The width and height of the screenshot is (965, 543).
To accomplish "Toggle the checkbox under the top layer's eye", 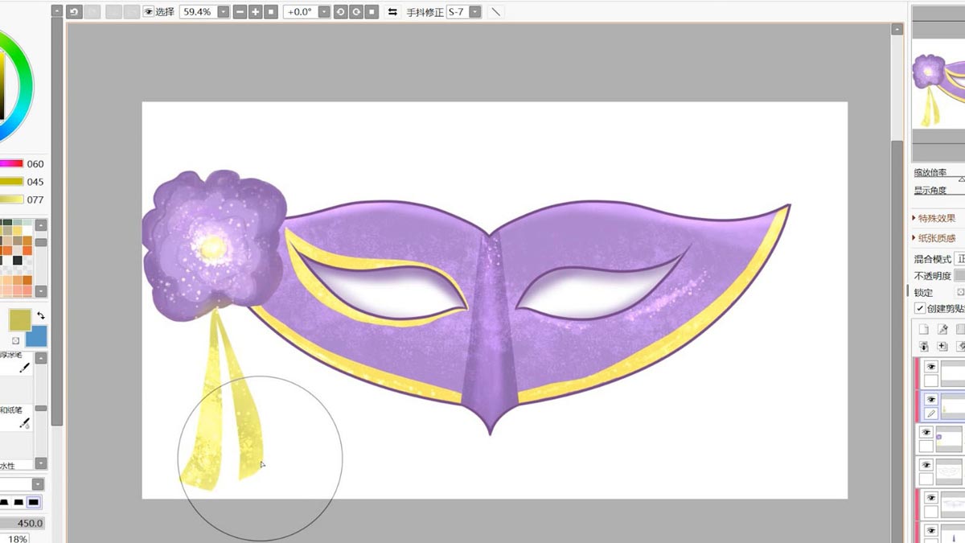I will pos(931,381).
